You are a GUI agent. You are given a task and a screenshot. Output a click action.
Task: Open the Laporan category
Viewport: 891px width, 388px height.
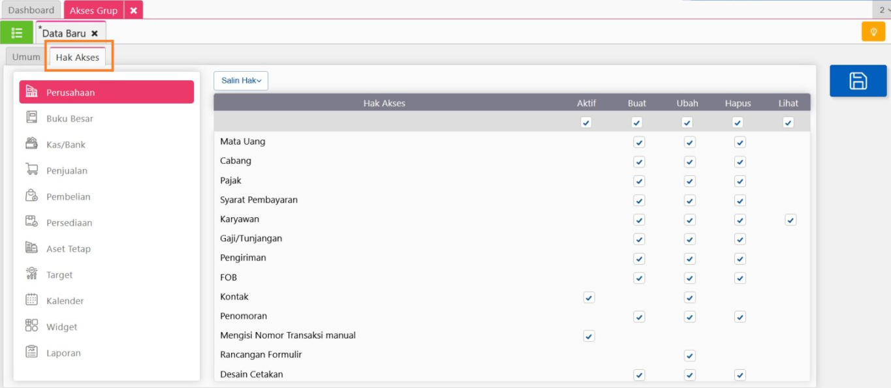[x=63, y=353]
